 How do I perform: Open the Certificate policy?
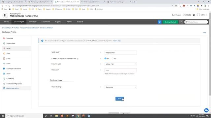10,79
